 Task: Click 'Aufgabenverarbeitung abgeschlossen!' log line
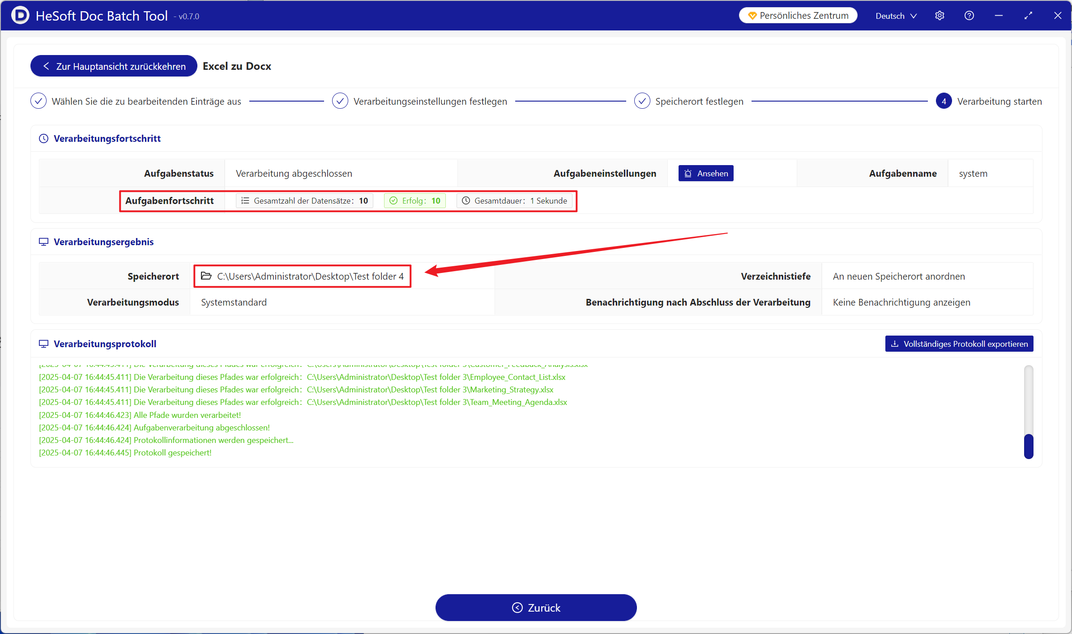154,428
